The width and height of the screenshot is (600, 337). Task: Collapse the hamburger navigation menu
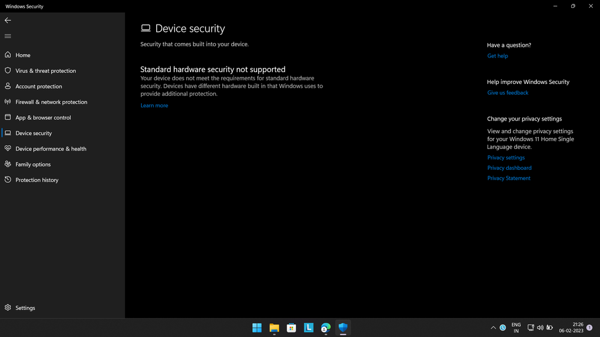click(8, 36)
